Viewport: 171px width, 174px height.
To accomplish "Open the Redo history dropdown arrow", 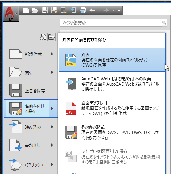I will (x=113, y=10).
